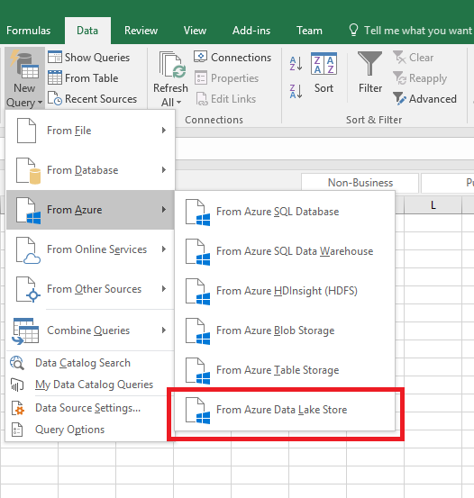Select column L header
Image resolution: width=474 pixels, height=498 pixels.
coord(433,205)
